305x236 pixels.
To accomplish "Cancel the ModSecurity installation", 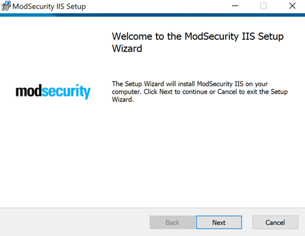I will click(x=275, y=223).
